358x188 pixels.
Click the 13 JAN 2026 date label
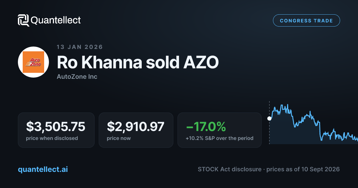click(x=80, y=47)
